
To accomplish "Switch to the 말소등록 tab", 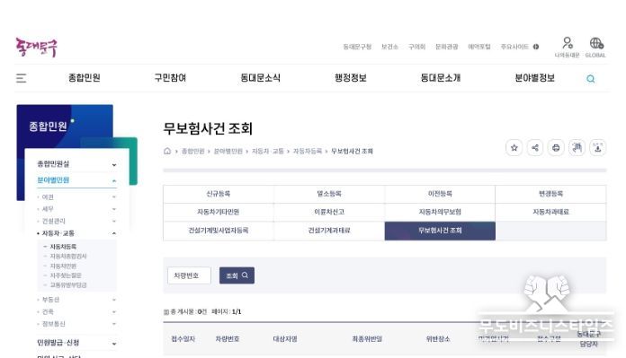I will tap(329, 194).
